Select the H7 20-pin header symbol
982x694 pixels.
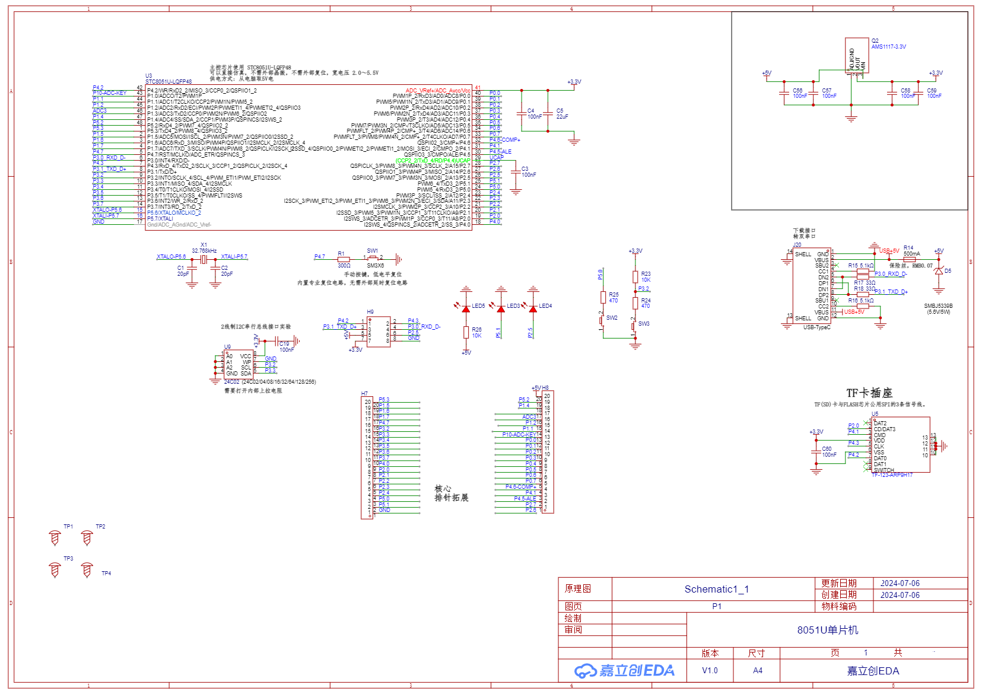(367, 458)
